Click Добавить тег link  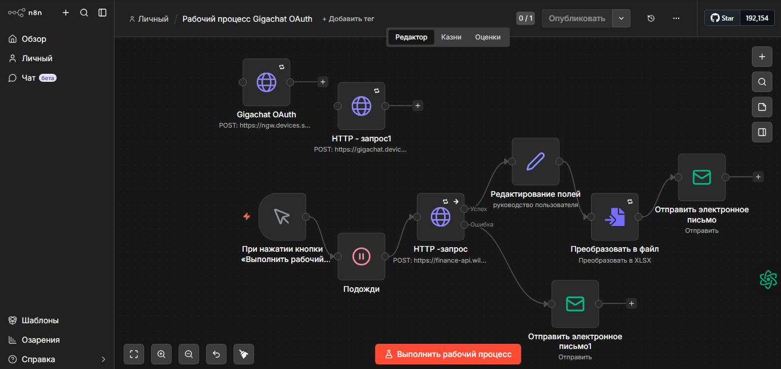coord(348,19)
